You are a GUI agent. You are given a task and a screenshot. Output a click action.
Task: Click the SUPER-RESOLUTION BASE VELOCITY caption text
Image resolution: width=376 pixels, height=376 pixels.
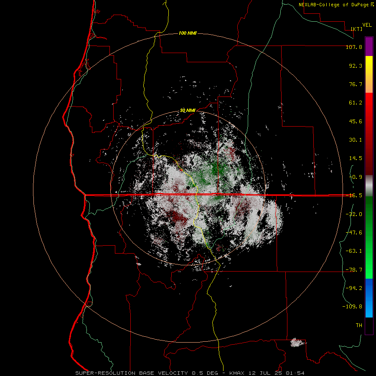tap(132, 373)
